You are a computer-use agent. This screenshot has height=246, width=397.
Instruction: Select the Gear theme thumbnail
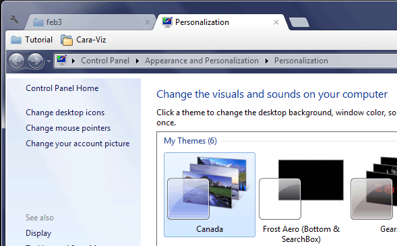[x=374, y=195]
